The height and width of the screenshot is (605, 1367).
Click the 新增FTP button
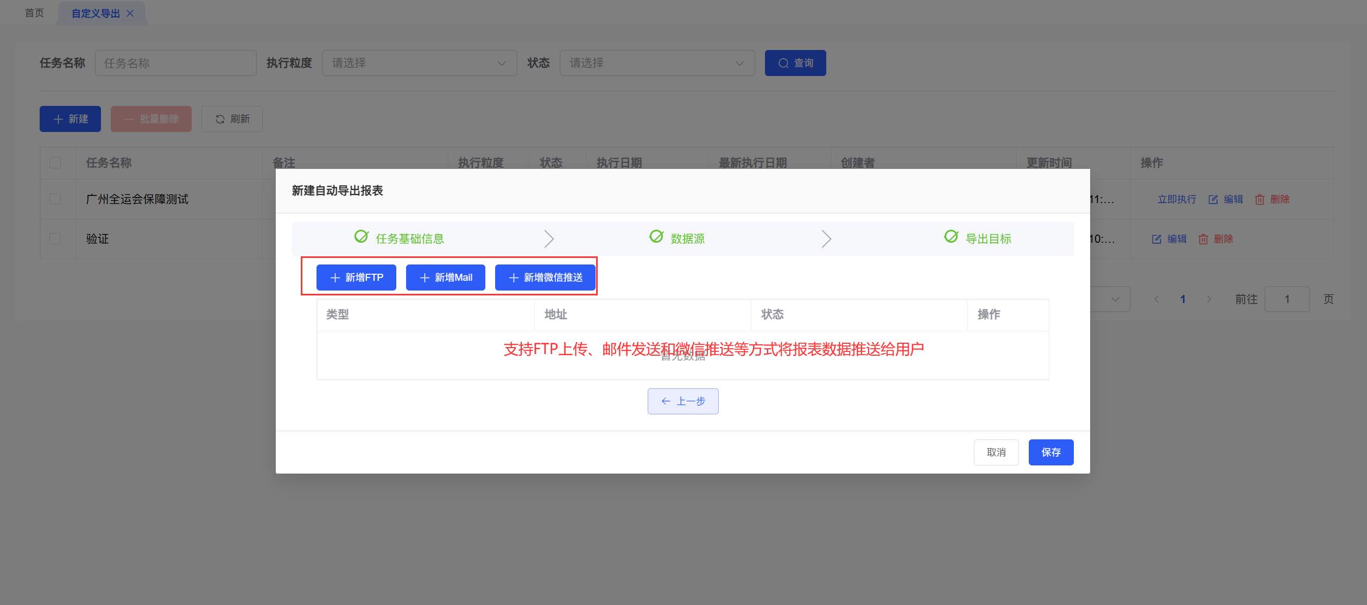tap(356, 278)
